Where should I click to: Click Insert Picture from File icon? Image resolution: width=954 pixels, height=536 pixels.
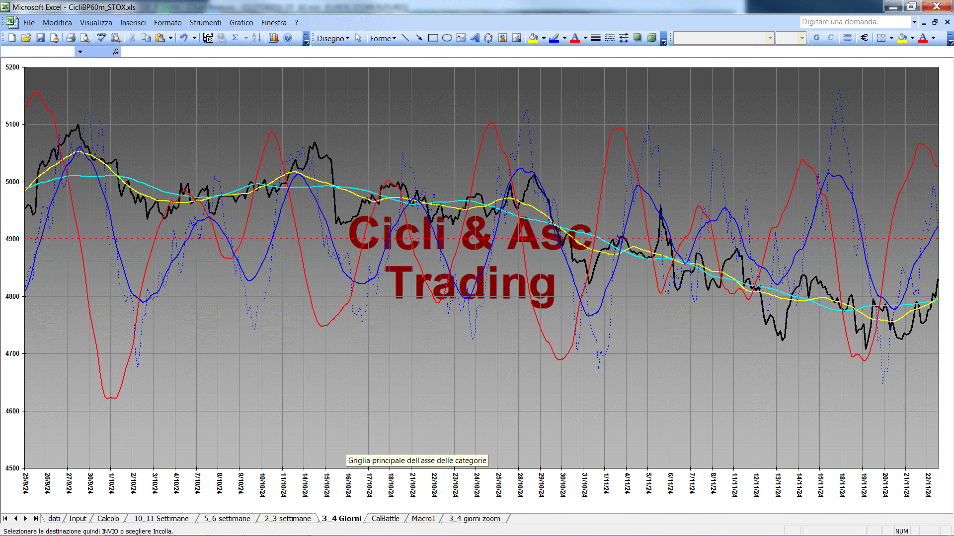click(x=517, y=38)
